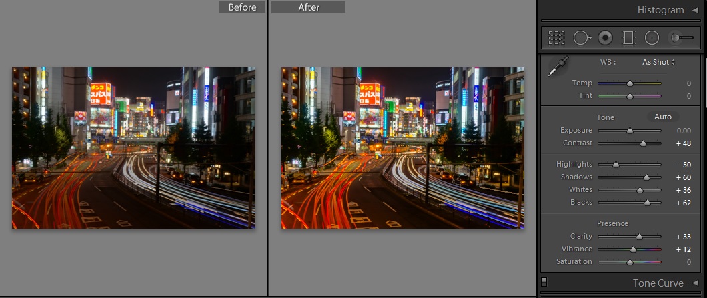Click the Before view label
Screen dimensions: 707x298
(x=242, y=7)
